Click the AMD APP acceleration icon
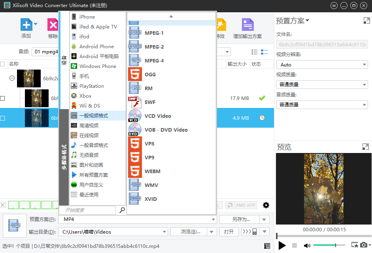The height and width of the screenshot is (253, 372). point(241,205)
